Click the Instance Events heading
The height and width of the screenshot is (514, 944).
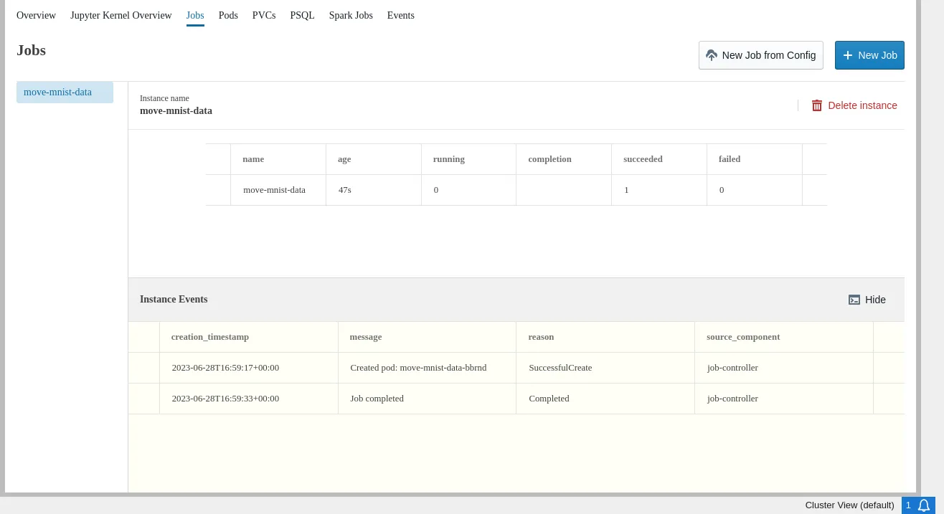(x=174, y=300)
